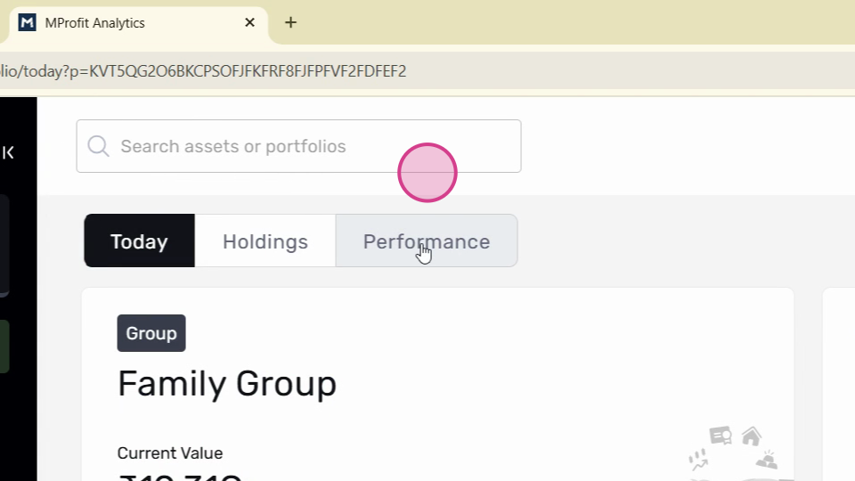Switch to the Performance tab
Image resolution: width=855 pixels, height=481 pixels.
point(427,240)
